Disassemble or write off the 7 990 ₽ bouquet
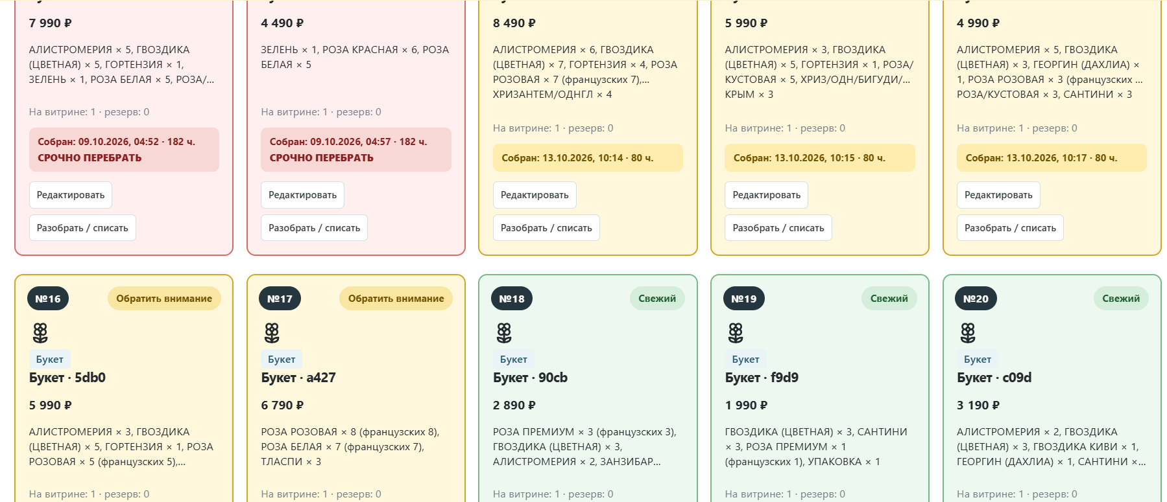1167x502 pixels. [x=82, y=228]
